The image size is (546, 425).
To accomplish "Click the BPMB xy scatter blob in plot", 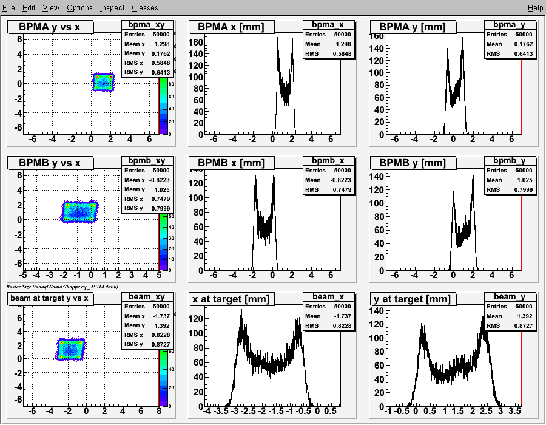I will coord(79,211).
